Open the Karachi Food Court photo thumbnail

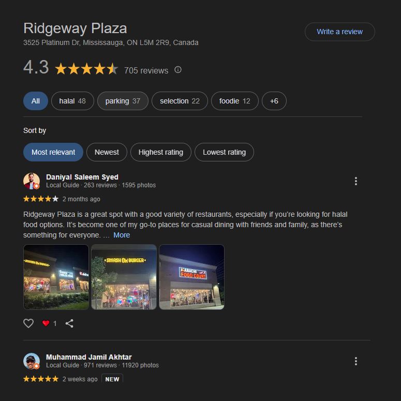point(191,277)
